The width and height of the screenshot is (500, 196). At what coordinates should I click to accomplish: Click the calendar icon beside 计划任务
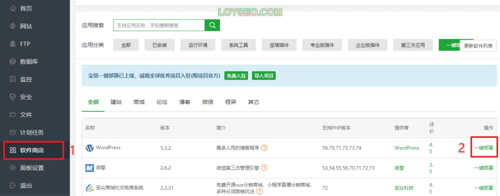(x=13, y=132)
